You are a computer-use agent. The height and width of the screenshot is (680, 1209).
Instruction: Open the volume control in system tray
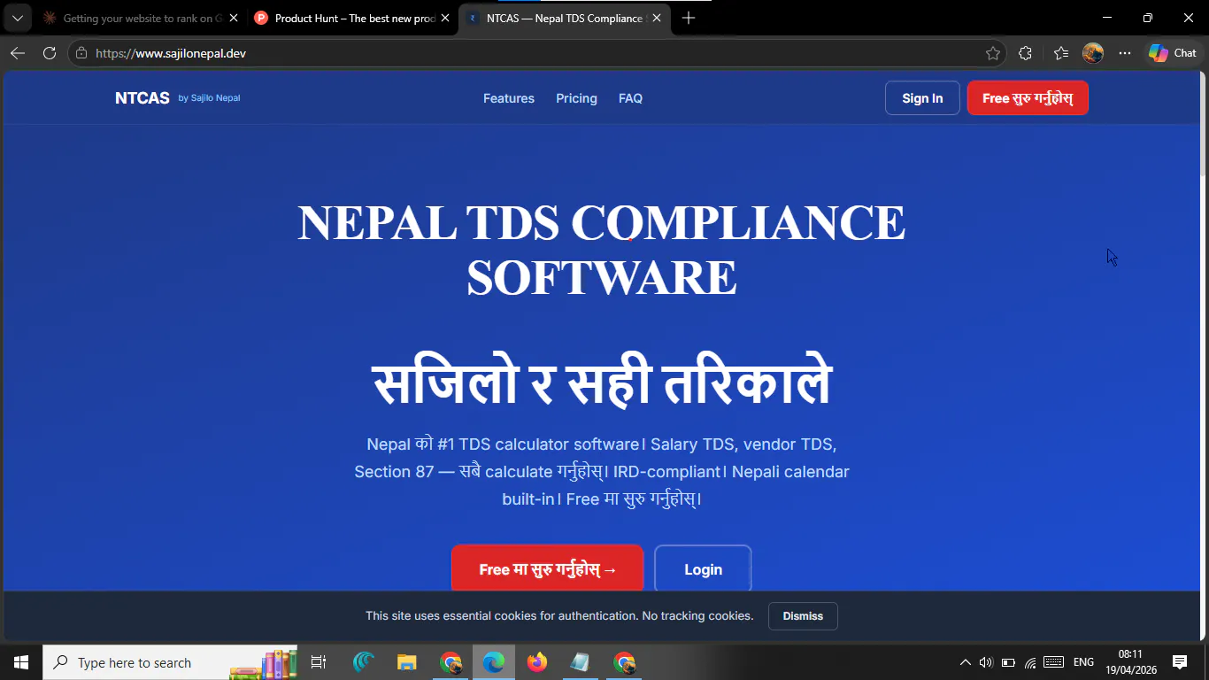[986, 662]
